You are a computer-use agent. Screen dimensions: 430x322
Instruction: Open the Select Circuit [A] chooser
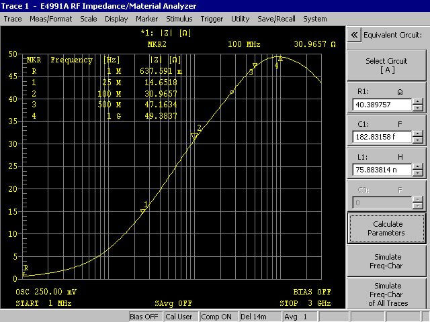pyautogui.click(x=386, y=65)
